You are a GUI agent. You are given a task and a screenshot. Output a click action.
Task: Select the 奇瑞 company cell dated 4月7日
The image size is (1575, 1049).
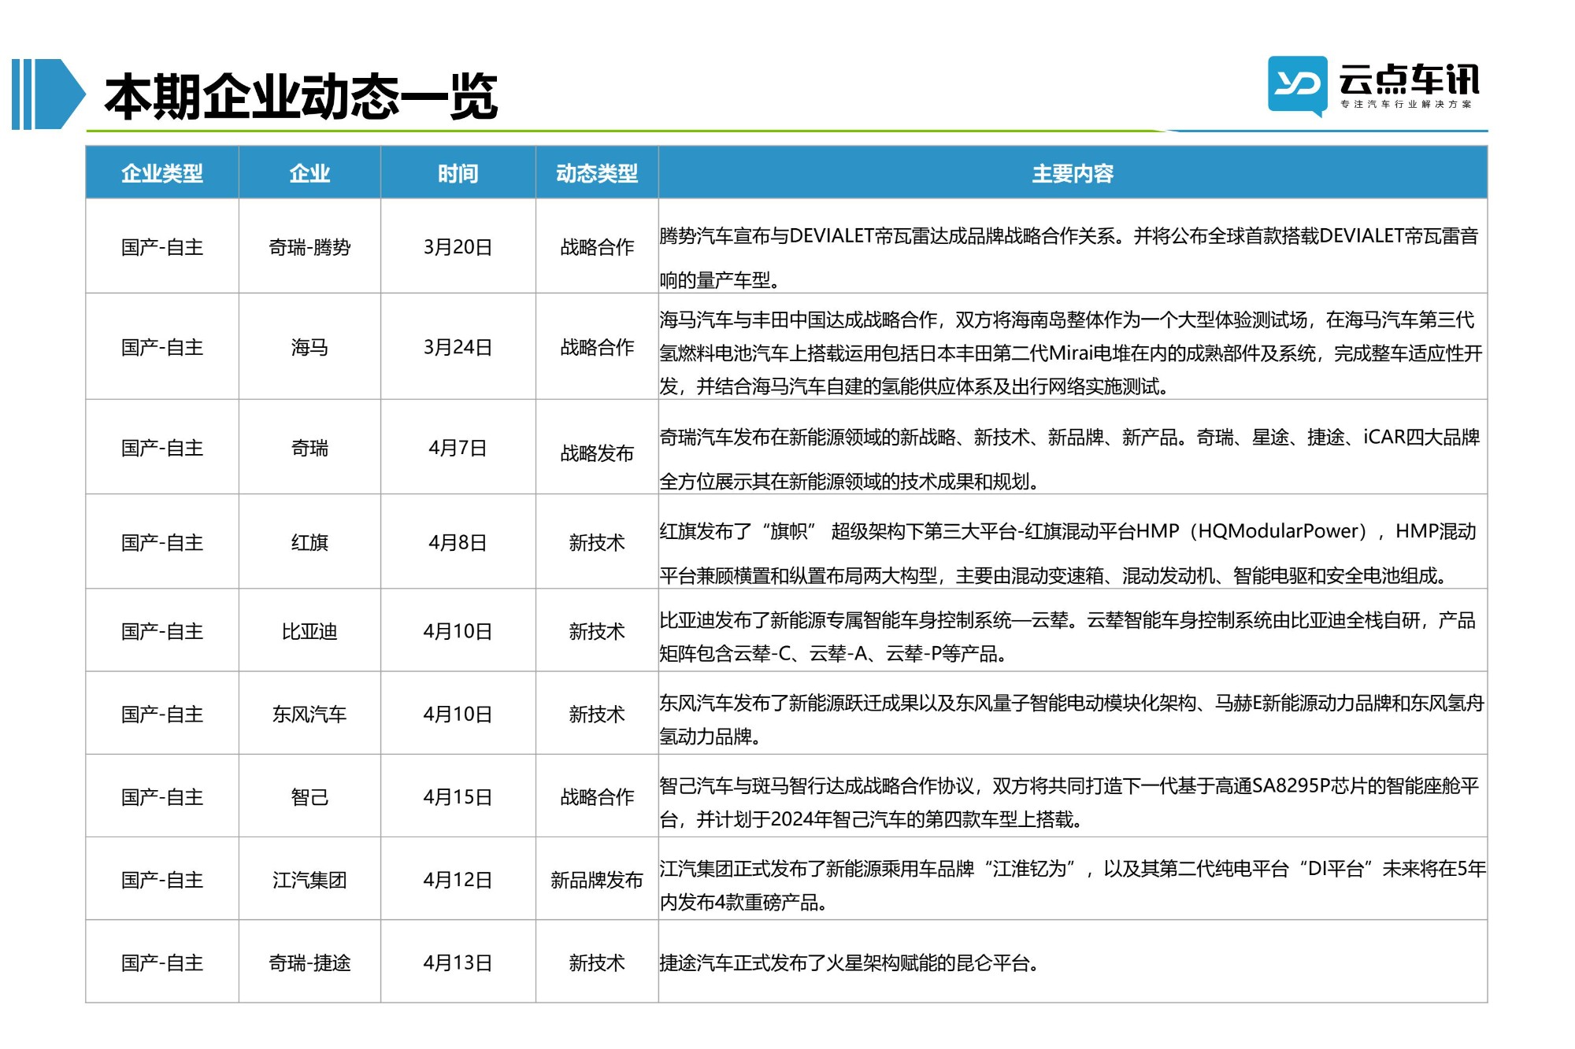pyautogui.click(x=309, y=448)
